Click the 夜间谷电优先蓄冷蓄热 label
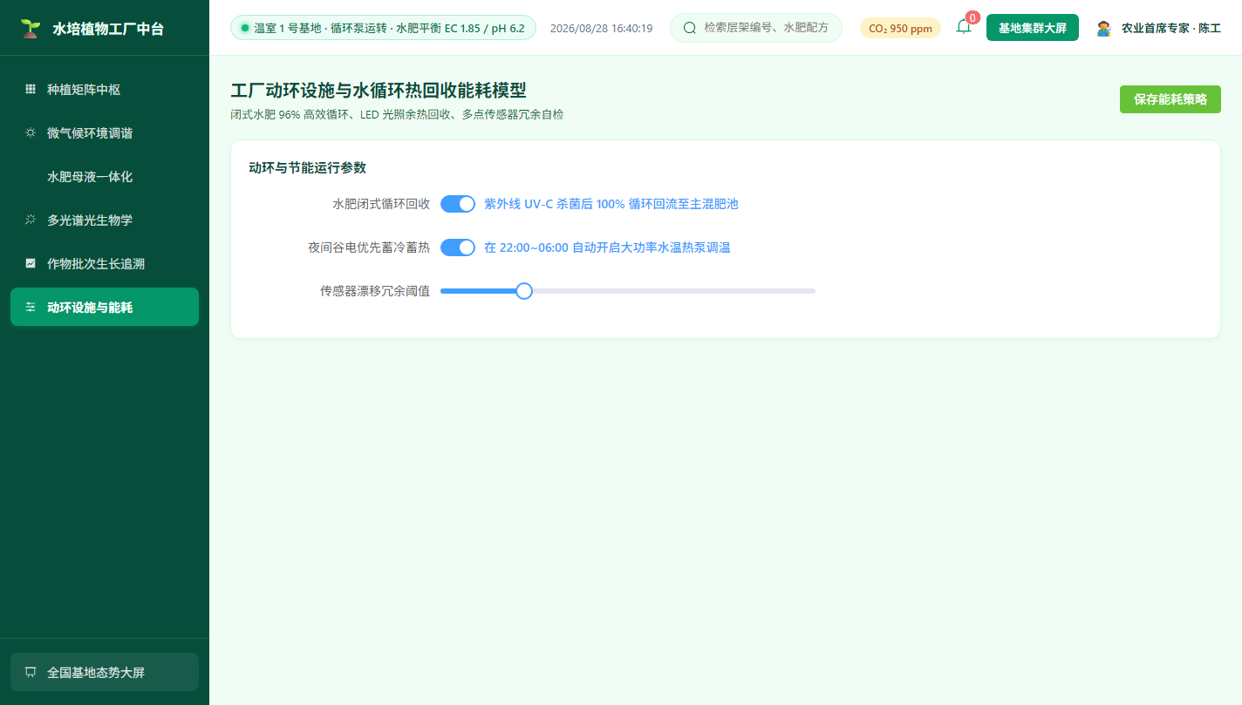 (x=369, y=247)
